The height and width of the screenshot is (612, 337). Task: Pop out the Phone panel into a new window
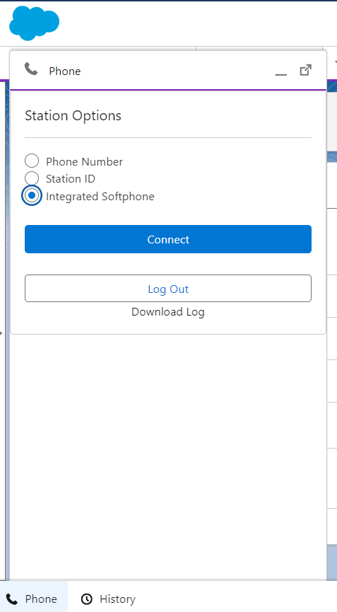pos(305,70)
